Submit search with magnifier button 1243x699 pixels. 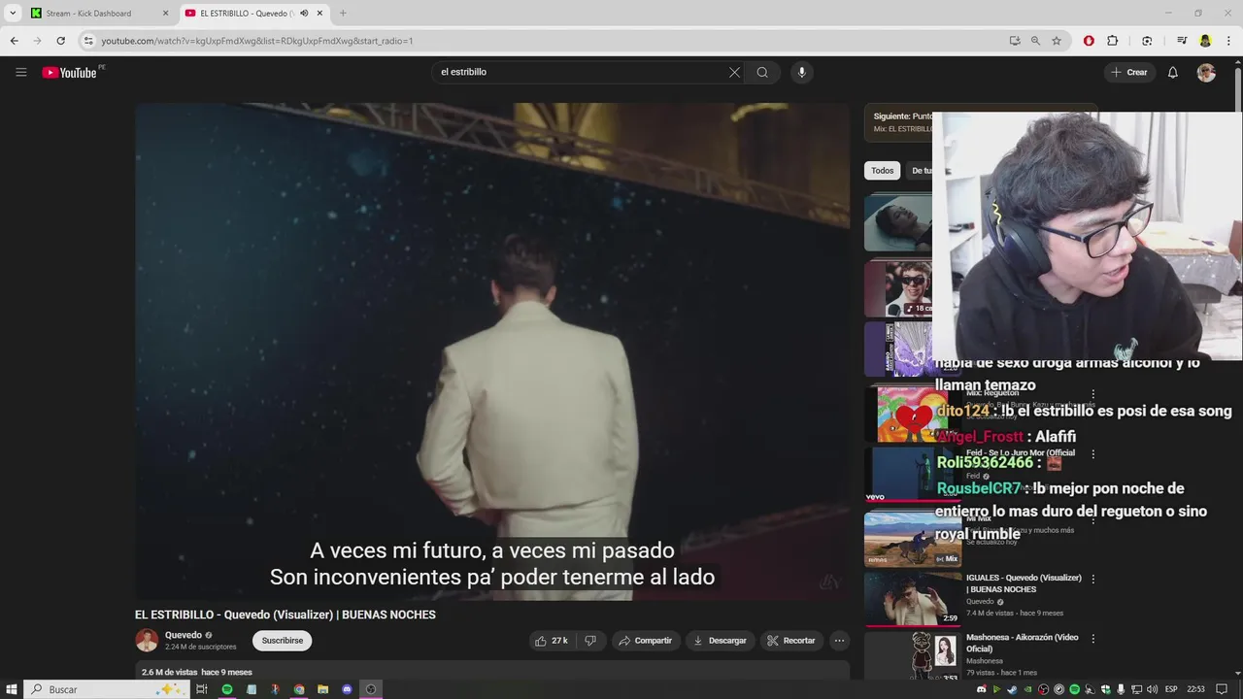tap(762, 72)
